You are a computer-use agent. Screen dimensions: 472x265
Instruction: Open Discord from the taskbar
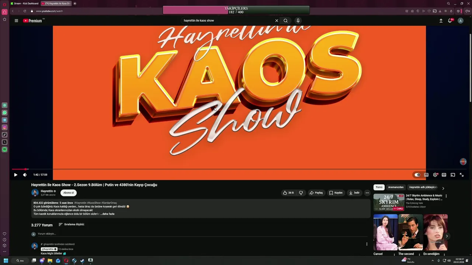(42, 261)
